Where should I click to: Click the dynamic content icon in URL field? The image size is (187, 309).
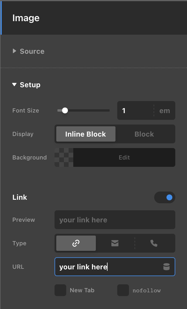166,267
